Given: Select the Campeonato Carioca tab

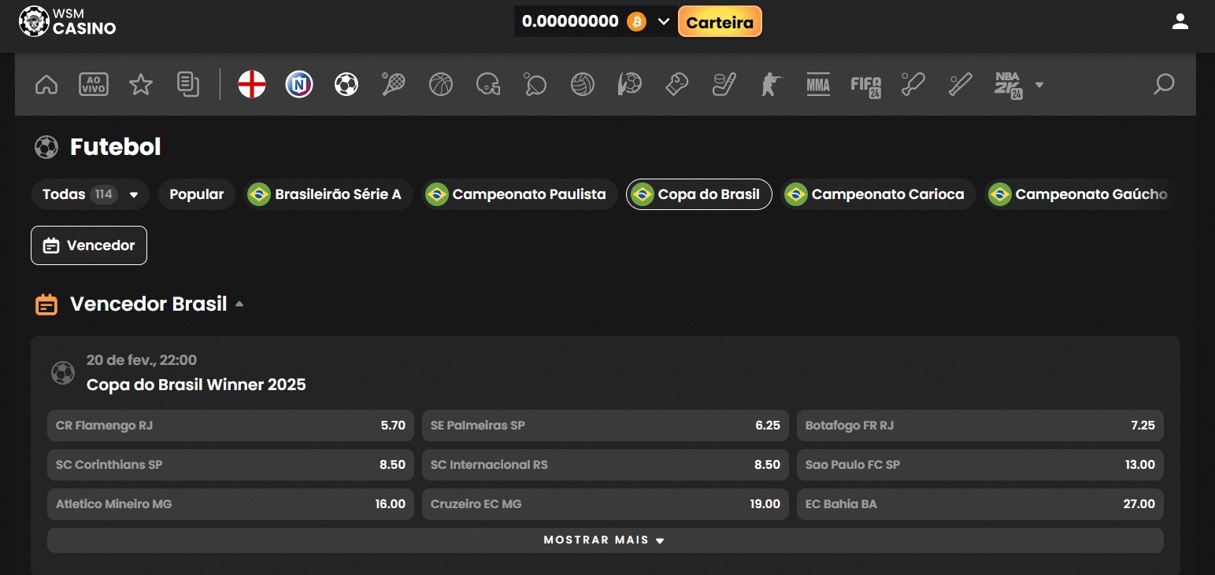Looking at the screenshot, I should coord(878,194).
